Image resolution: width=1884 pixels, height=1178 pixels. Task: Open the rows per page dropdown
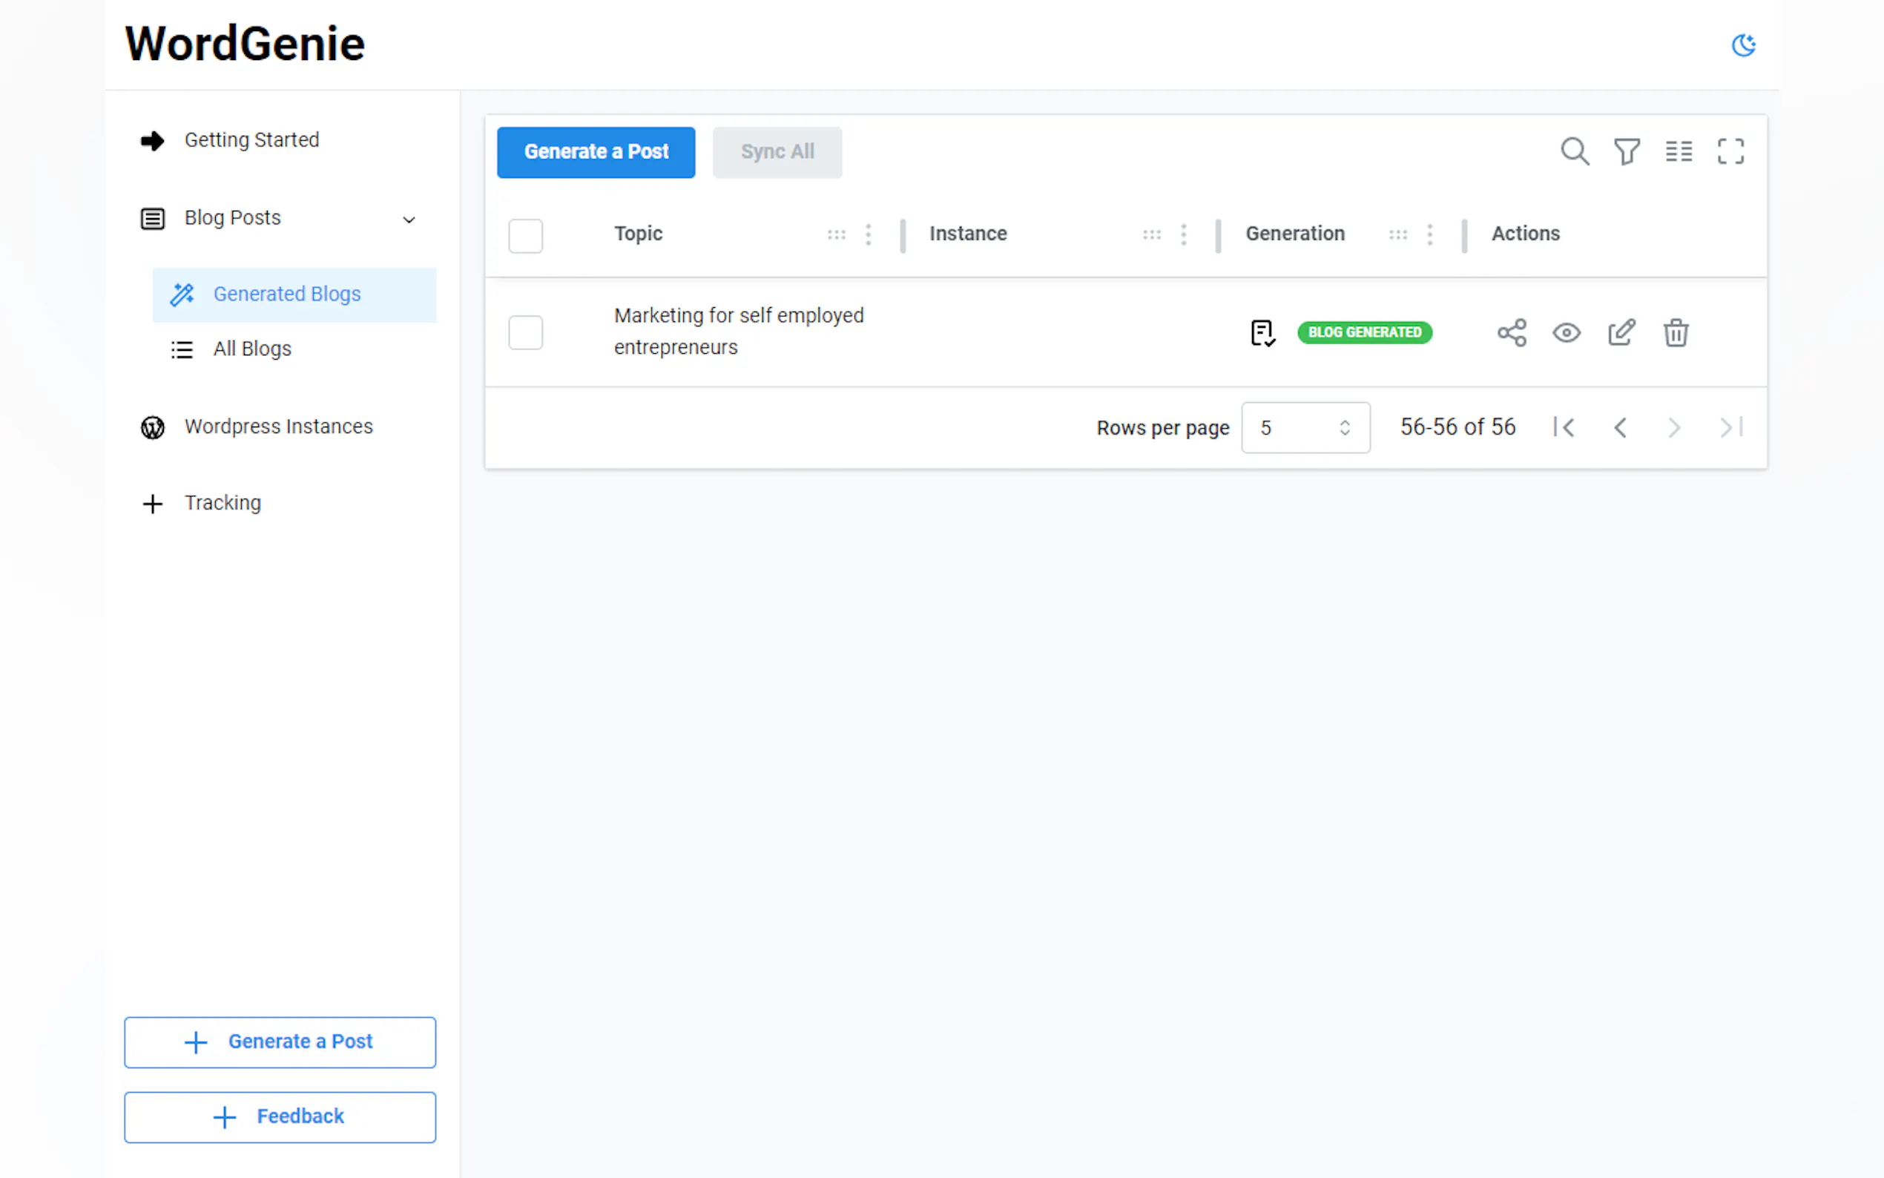(1305, 428)
